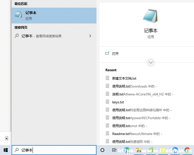194x155 pixels.
Task: Click the large Notepad icon in preview pane
Action: pyautogui.click(x=150, y=16)
